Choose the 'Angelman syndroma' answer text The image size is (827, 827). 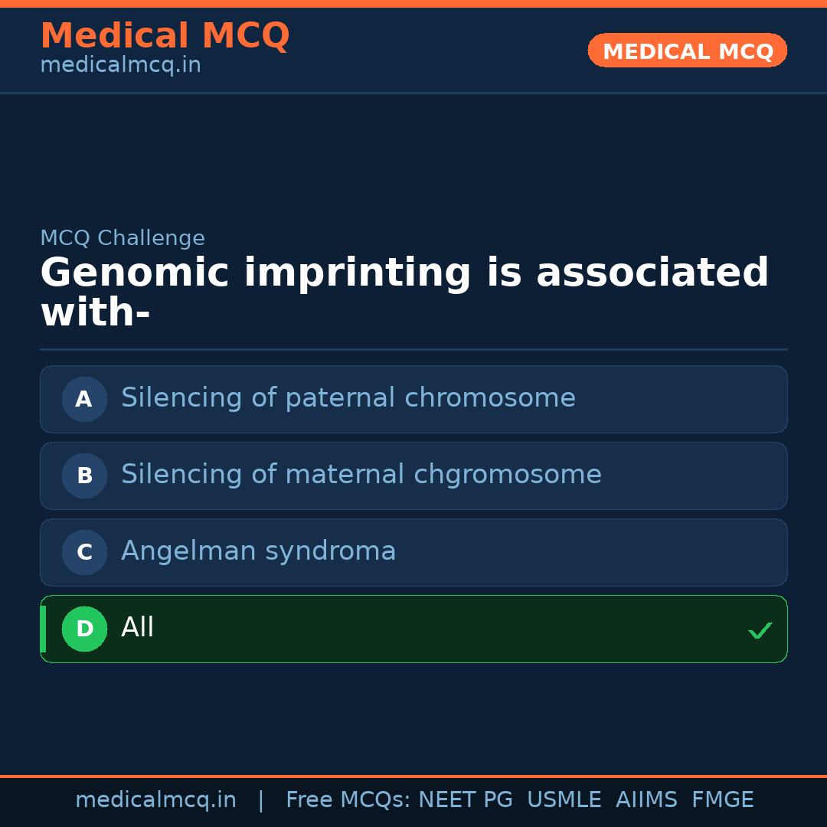point(258,551)
